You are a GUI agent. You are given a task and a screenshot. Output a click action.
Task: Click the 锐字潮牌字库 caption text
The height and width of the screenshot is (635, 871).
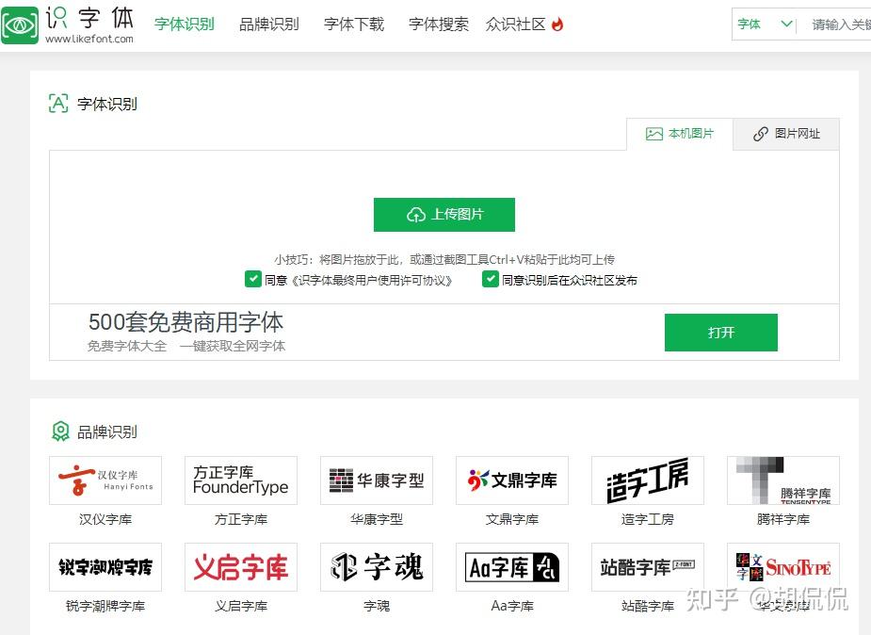[105, 606]
